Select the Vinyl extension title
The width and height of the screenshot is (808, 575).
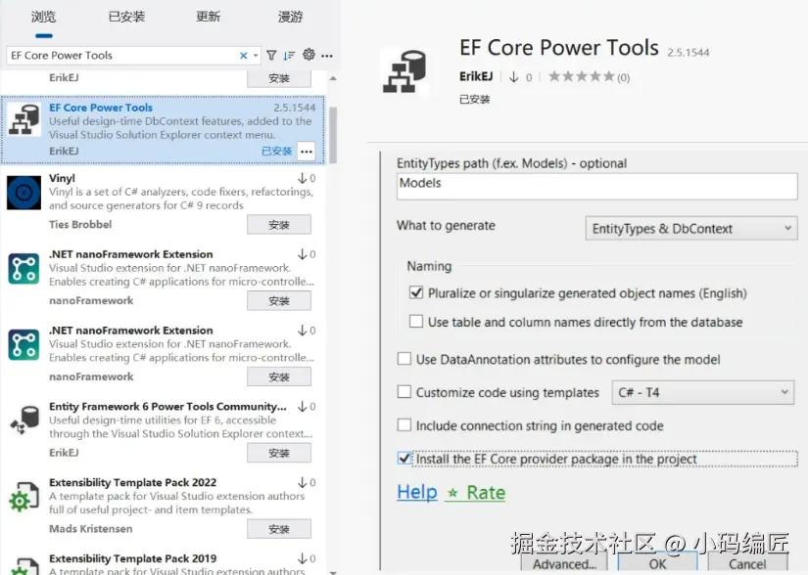(x=62, y=178)
